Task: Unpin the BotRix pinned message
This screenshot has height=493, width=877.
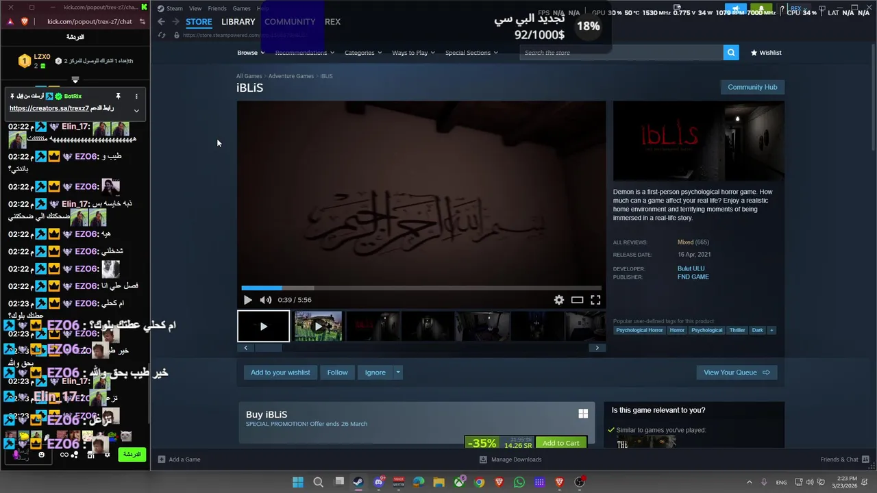Action: [x=118, y=97]
